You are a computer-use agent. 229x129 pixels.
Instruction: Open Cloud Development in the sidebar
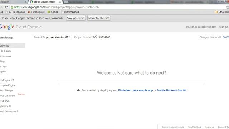(x=9, y=111)
